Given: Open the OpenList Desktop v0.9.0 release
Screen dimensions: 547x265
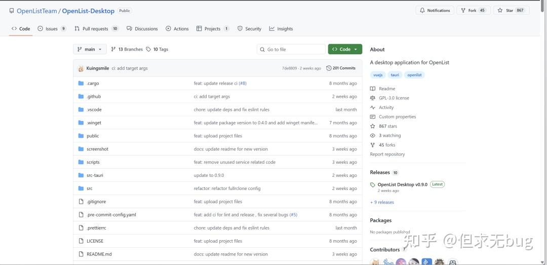Looking at the screenshot, I should pos(403,184).
